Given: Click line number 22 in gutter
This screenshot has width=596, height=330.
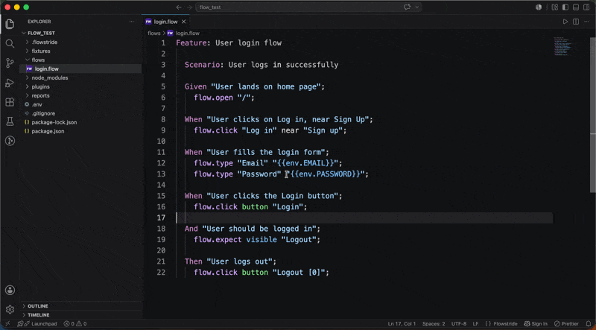Looking at the screenshot, I should click(161, 273).
